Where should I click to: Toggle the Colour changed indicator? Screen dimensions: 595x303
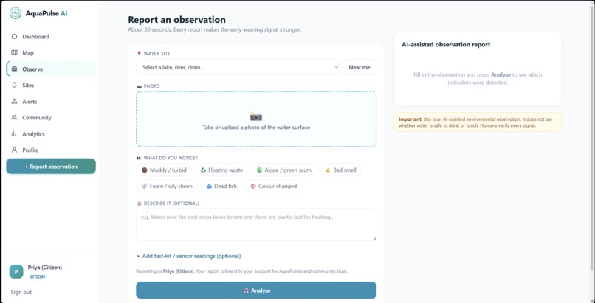pos(274,186)
